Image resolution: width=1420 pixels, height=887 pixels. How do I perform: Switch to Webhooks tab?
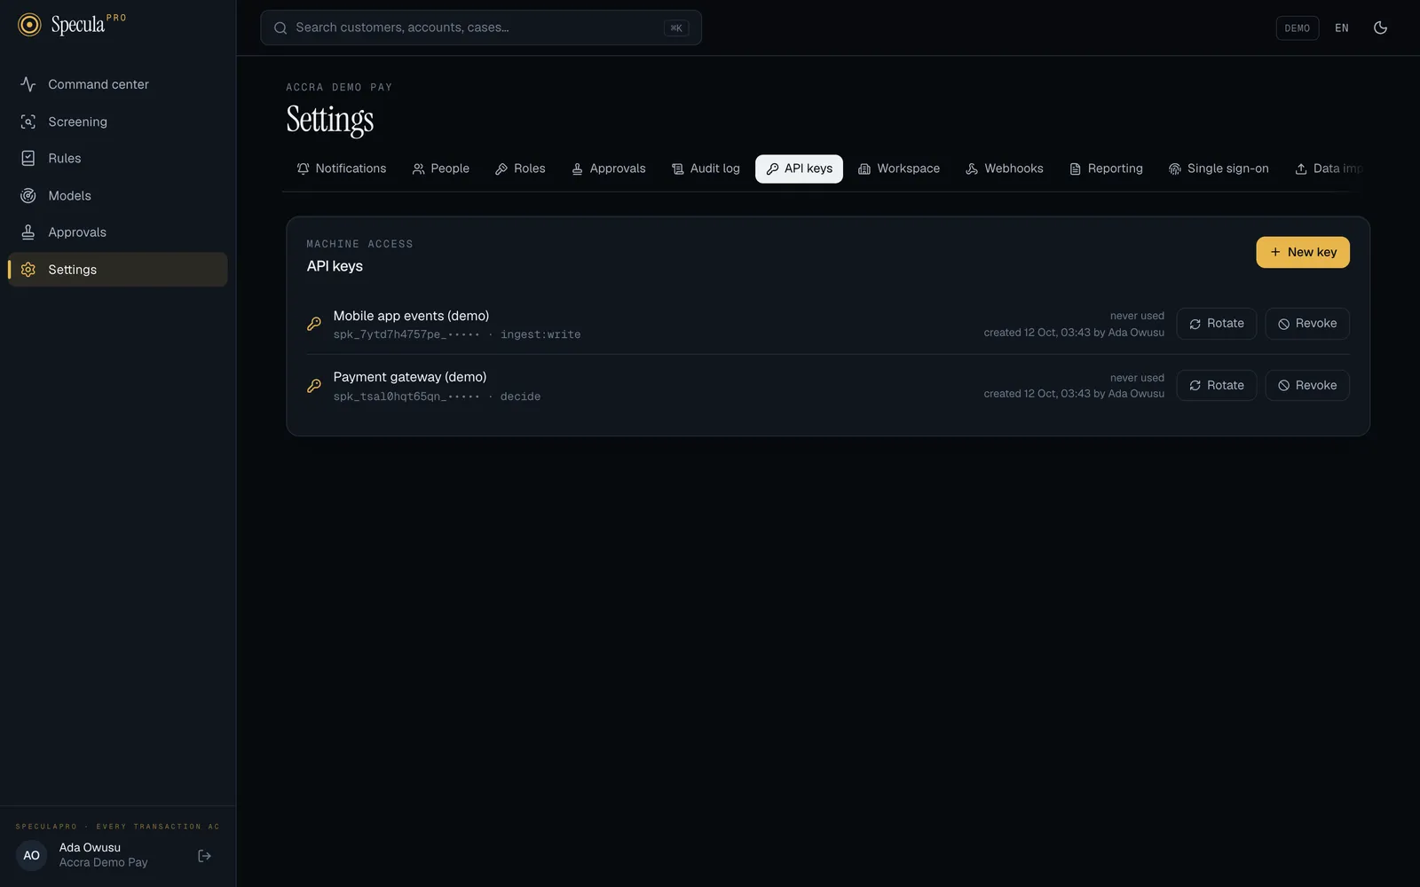(x=1005, y=169)
